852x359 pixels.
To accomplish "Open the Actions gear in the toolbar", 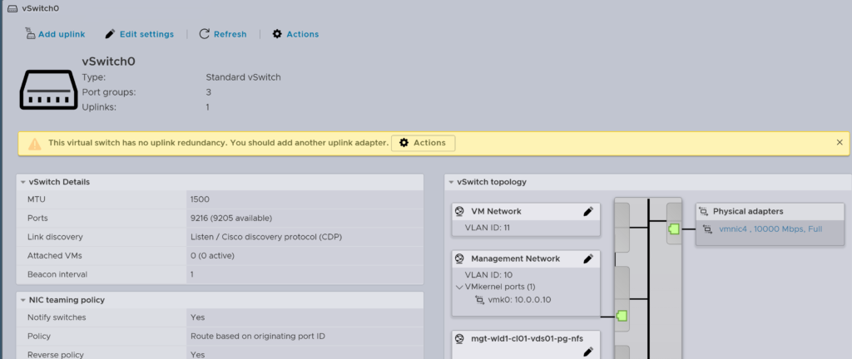I will click(277, 34).
